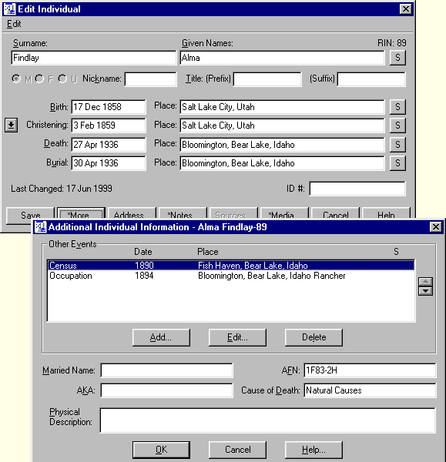Click the Christening date field 3 Feb 1859
446x462 pixels.
tap(109, 126)
